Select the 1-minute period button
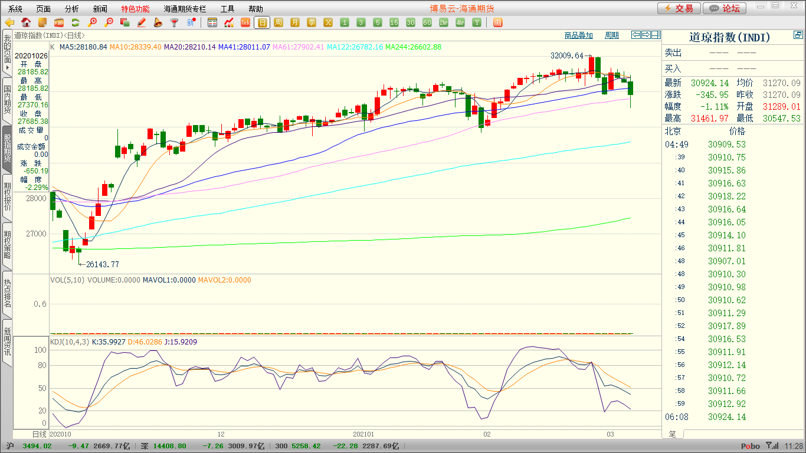806x453 pixels. click(x=345, y=22)
